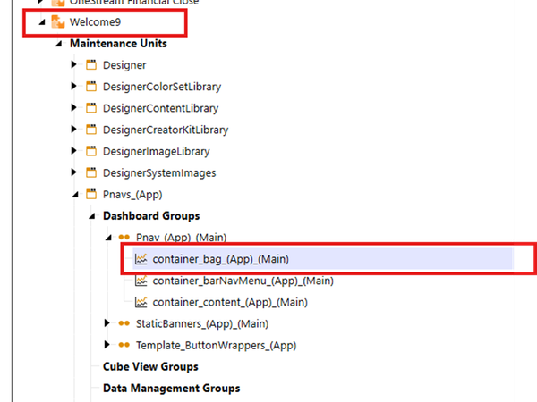Expand the DesignerSystemImages node
This screenshot has width=537, height=402.
tap(73, 172)
